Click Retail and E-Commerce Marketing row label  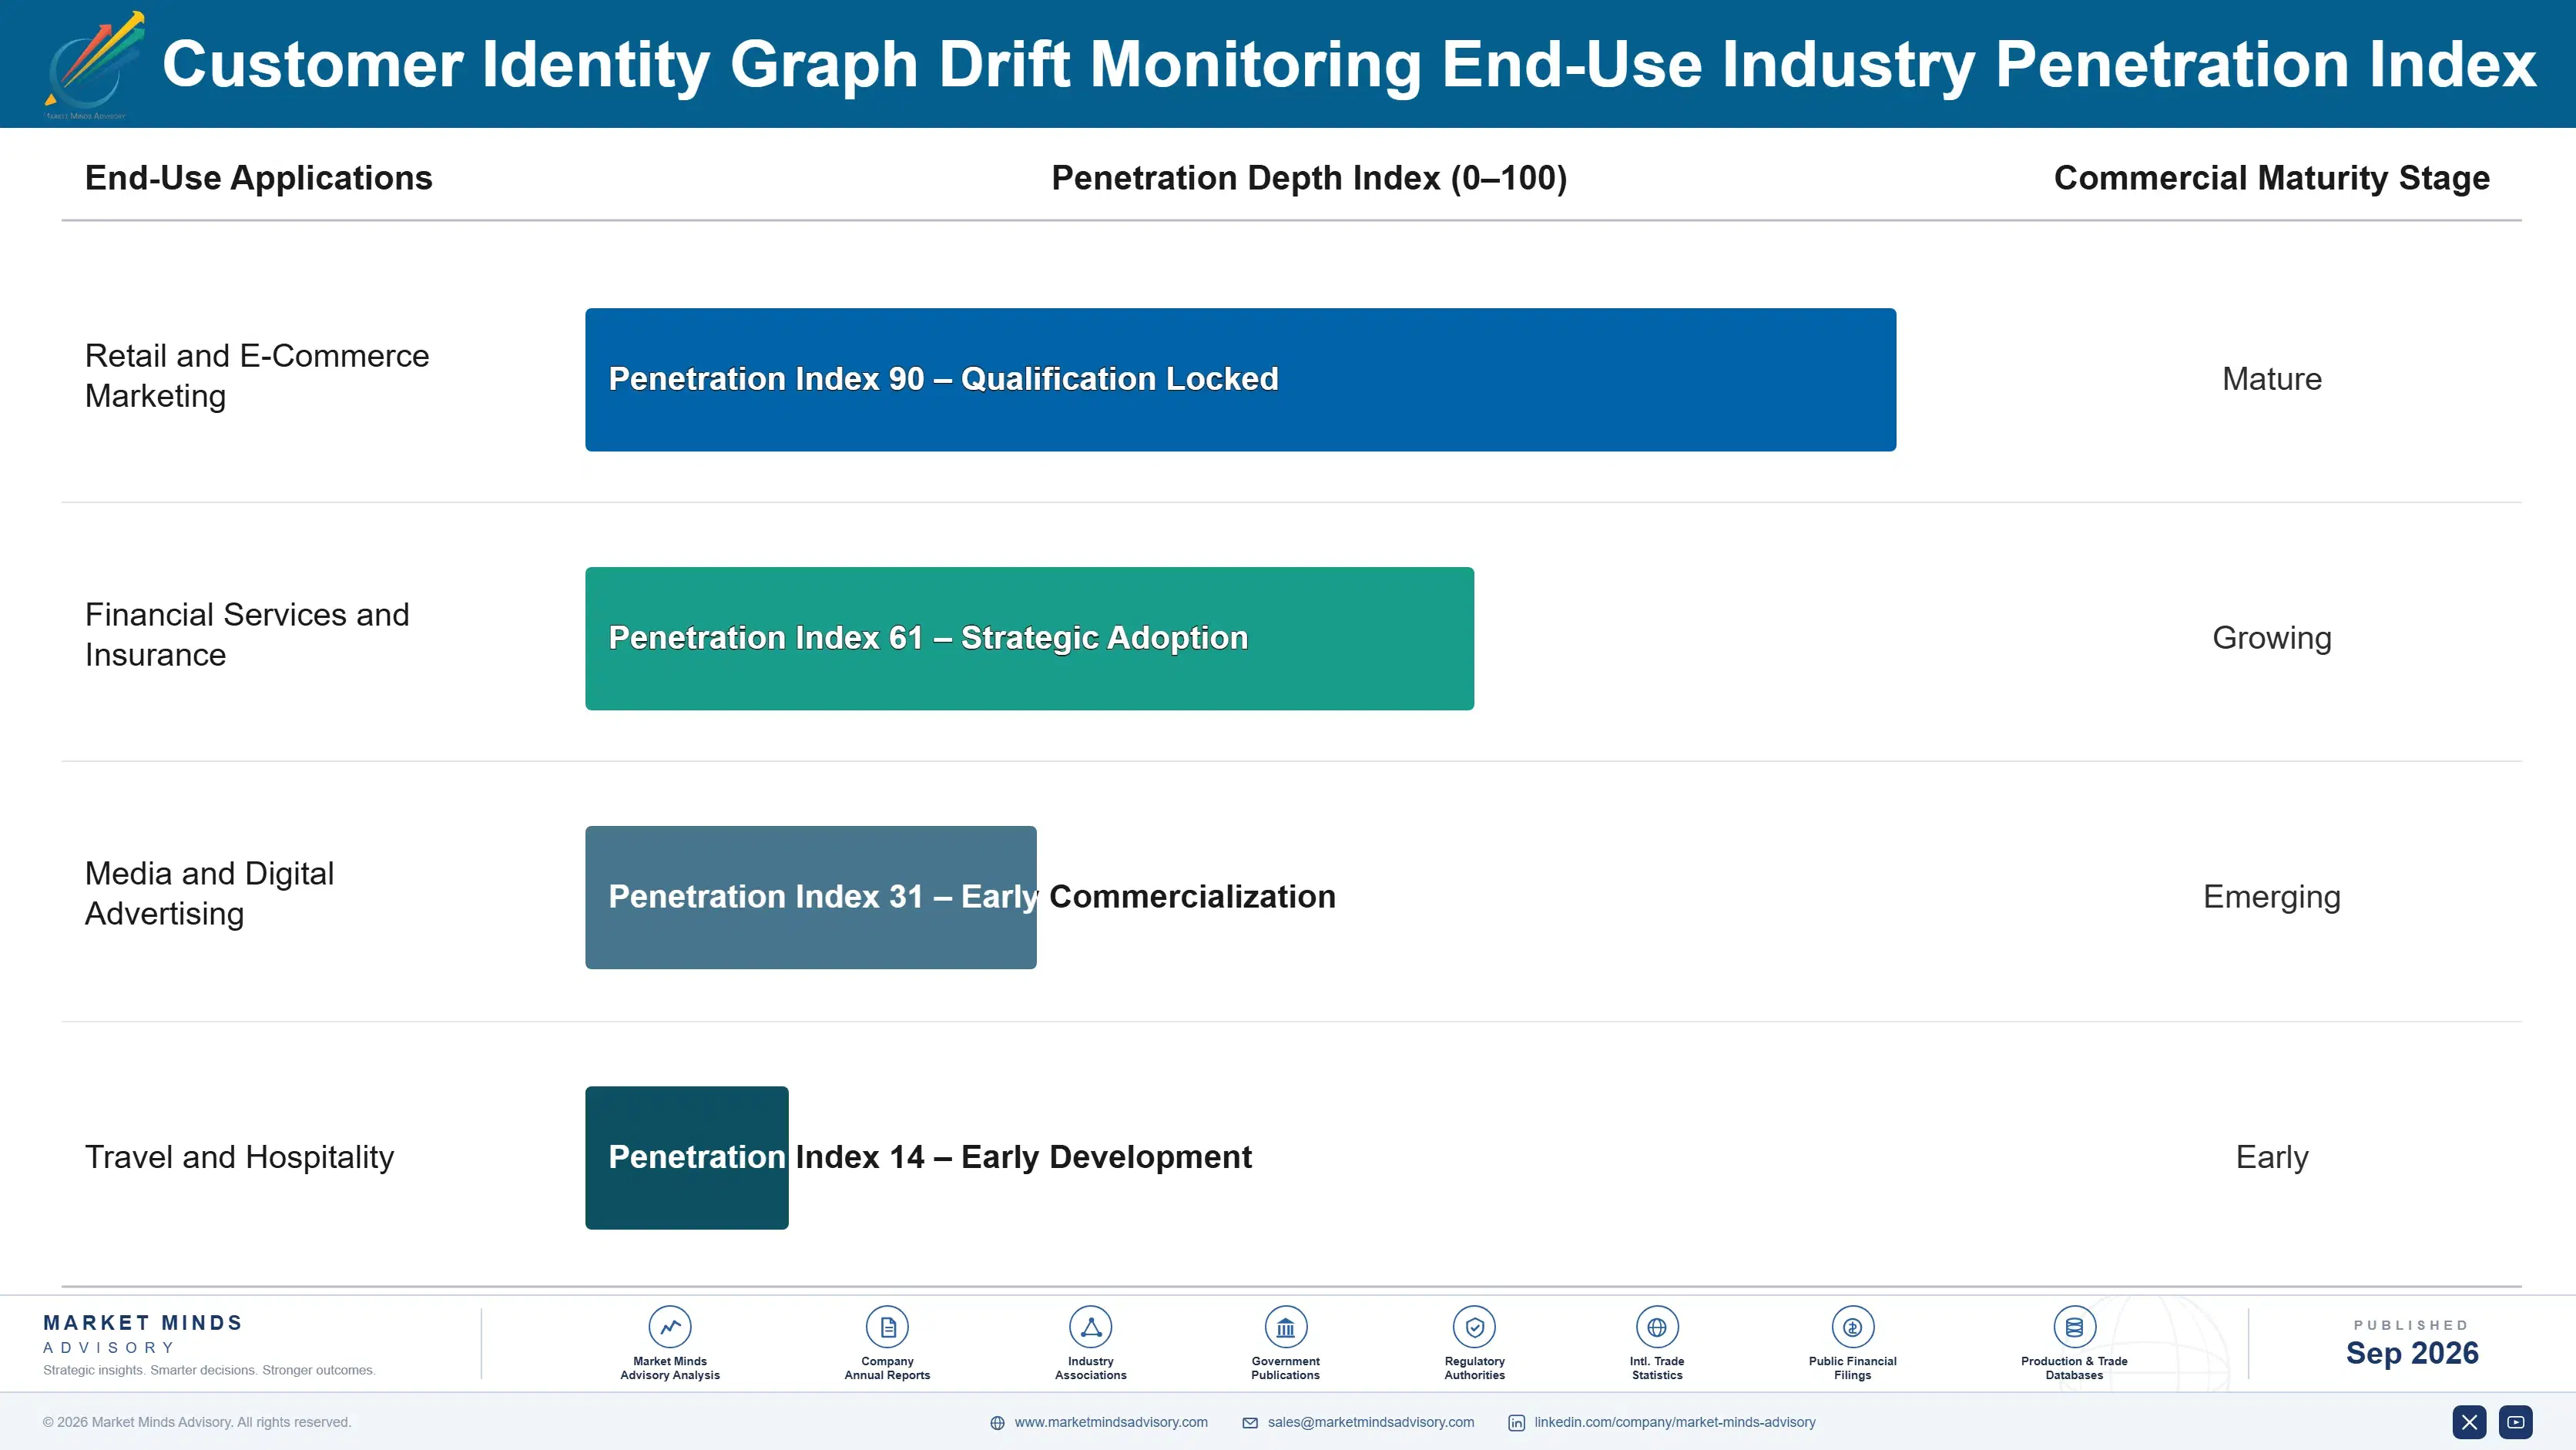pyautogui.click(x=257, y=376)
